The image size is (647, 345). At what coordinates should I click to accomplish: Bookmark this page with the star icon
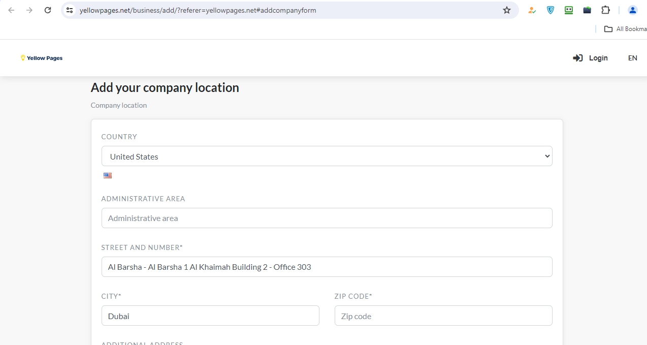(506, 10)
